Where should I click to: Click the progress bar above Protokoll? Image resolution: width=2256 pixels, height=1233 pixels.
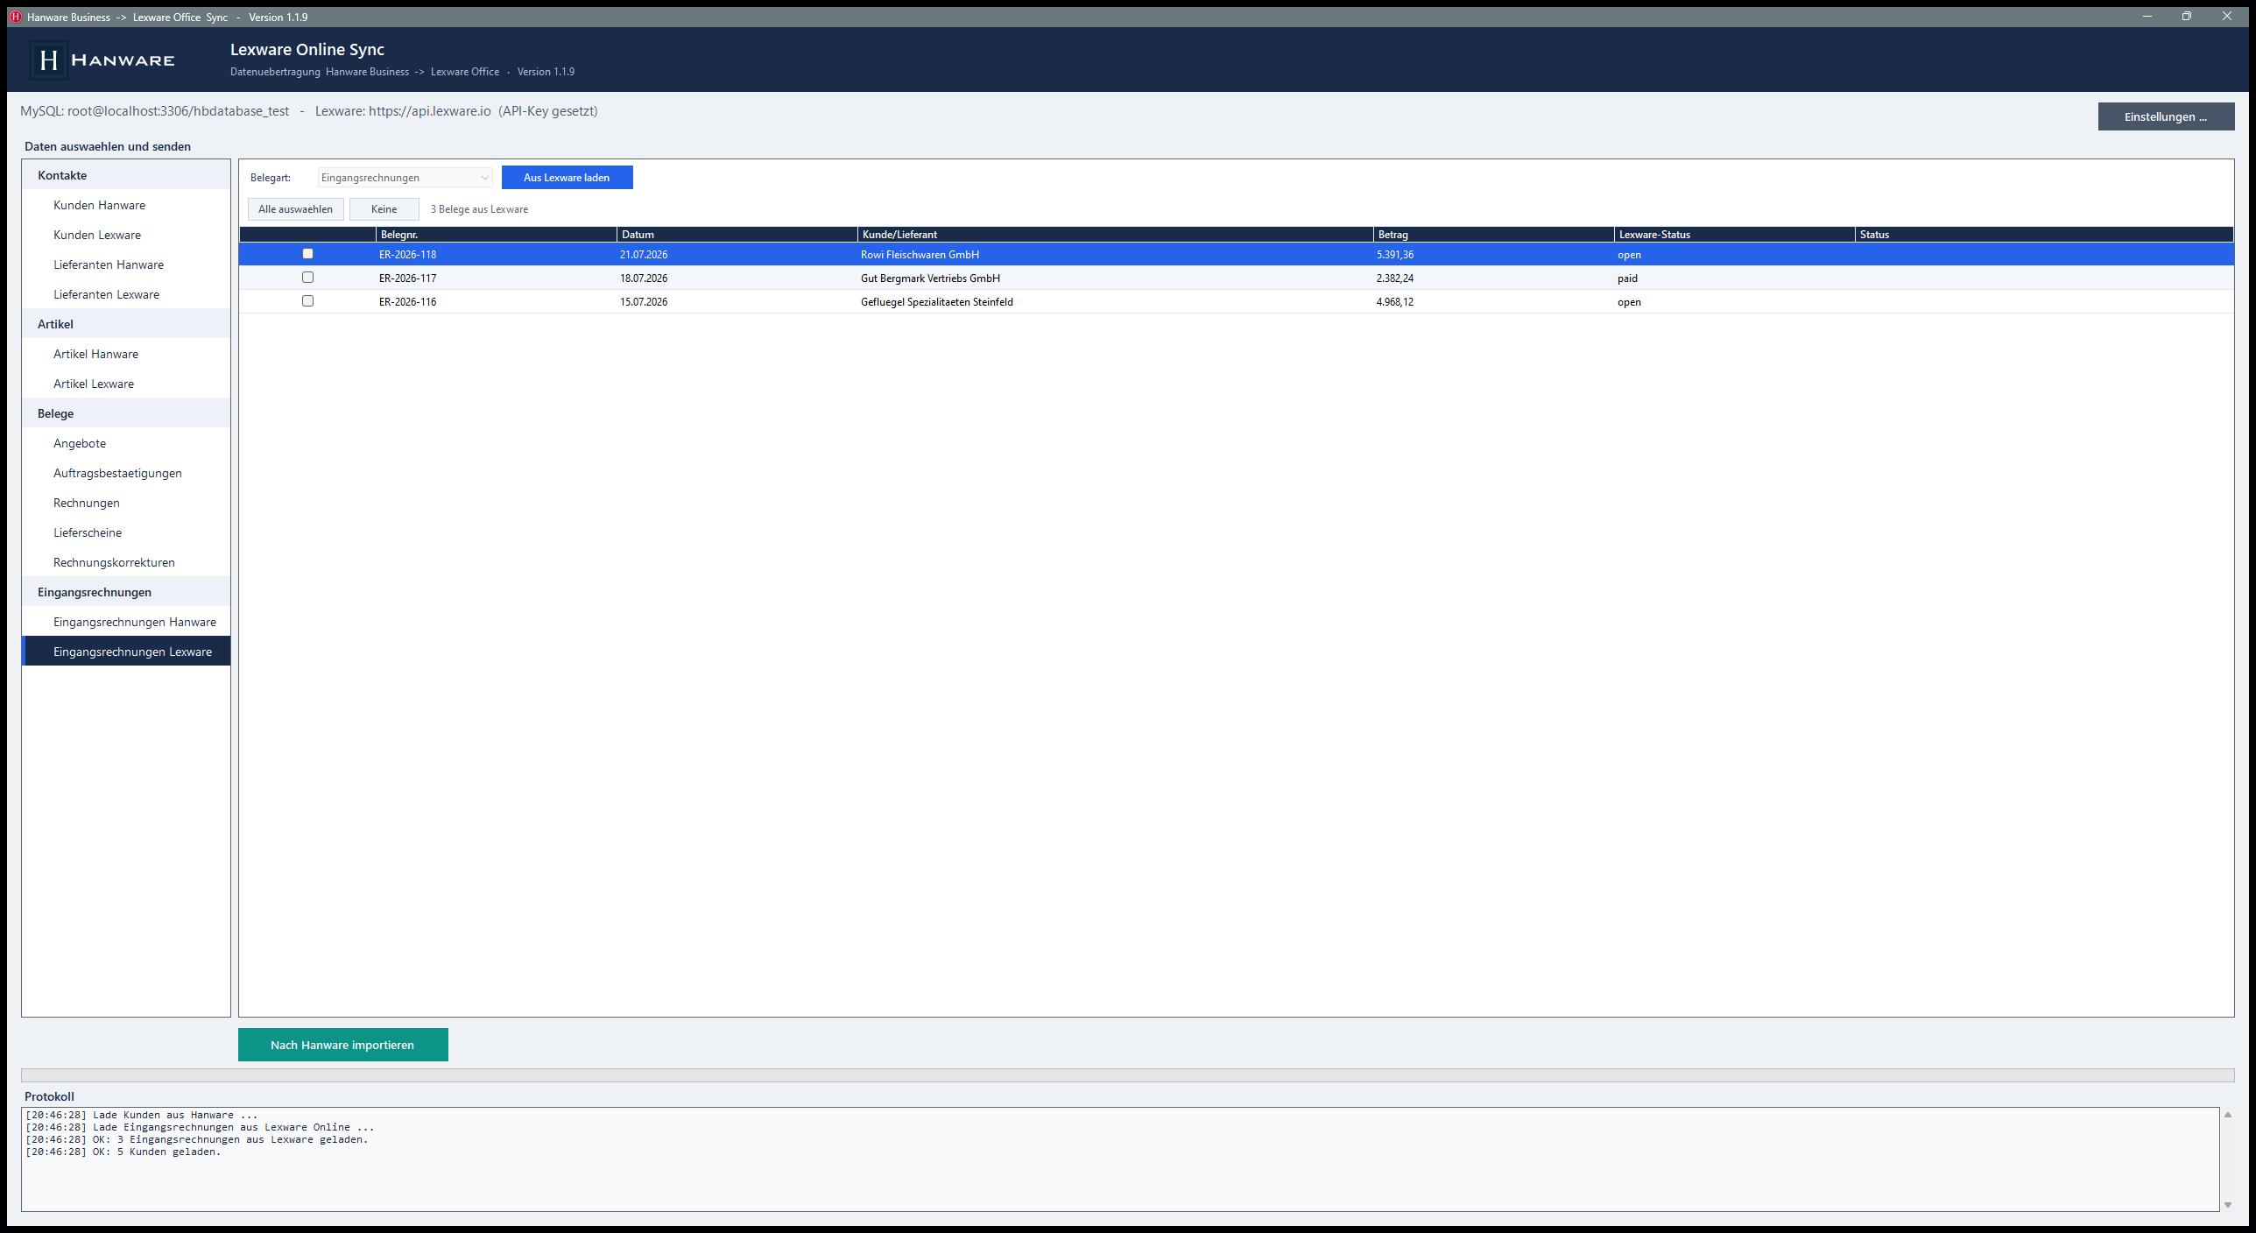click(1127, 1074)
